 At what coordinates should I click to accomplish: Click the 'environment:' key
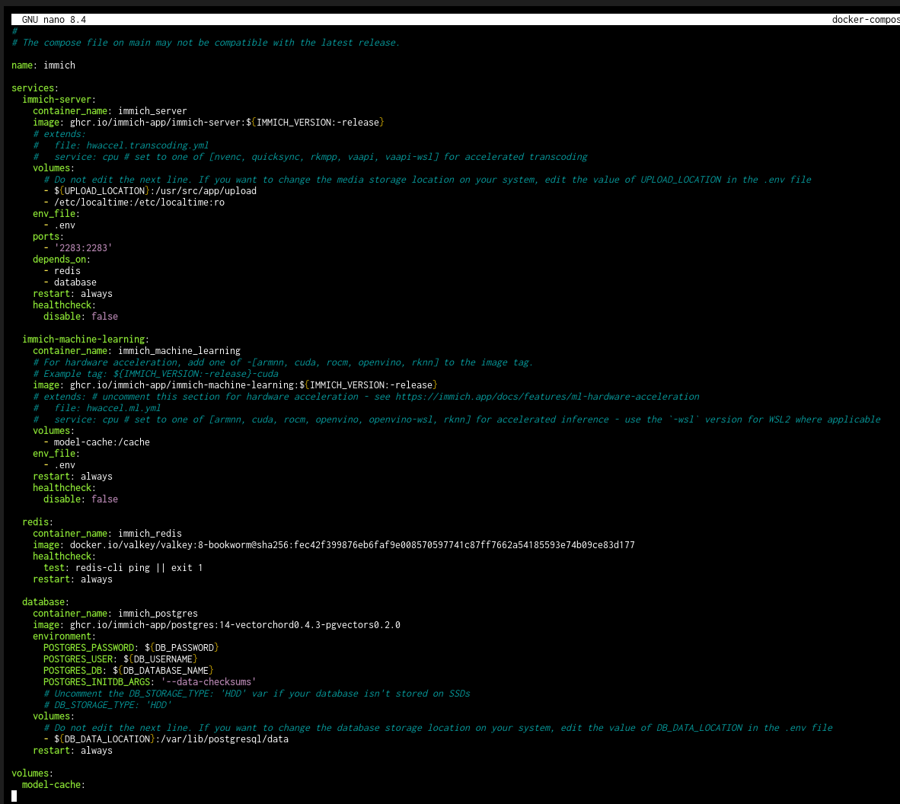(64, 636)
